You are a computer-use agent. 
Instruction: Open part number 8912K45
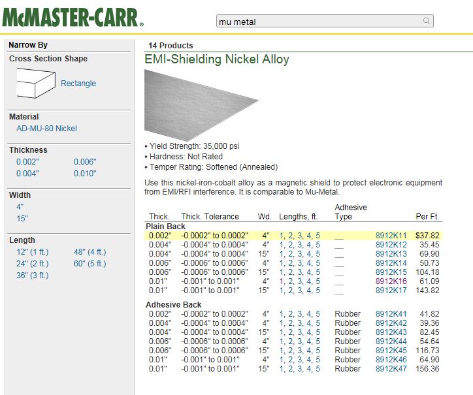tap(391, 351)
